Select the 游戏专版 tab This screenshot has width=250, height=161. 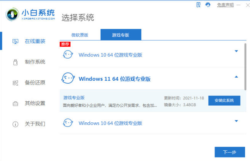pyautogui.click(x=121, y=35)
